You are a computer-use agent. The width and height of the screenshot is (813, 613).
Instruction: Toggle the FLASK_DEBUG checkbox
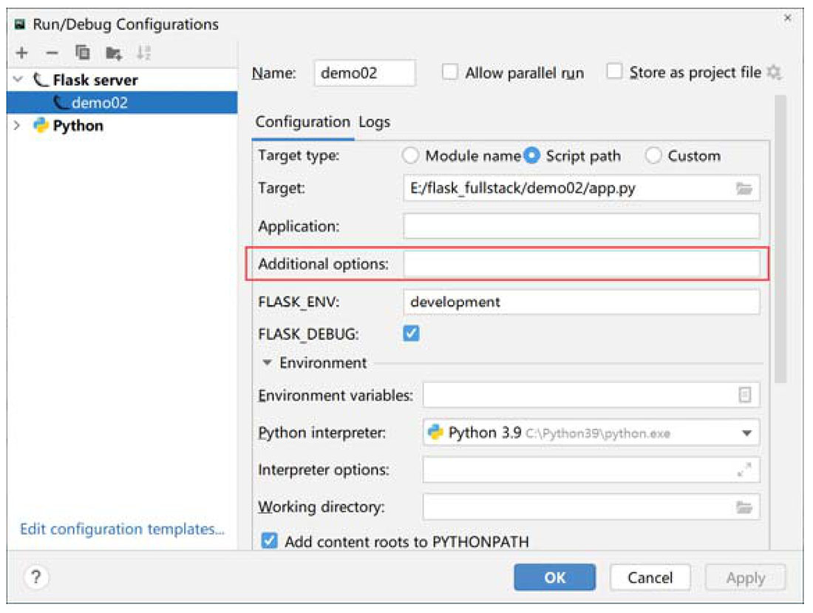click(412, 333)
